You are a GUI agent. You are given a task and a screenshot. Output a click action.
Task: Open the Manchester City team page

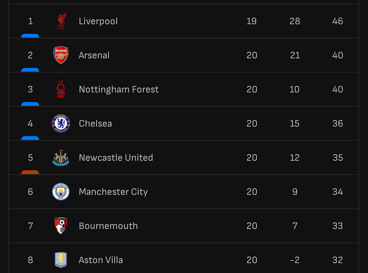113,192
